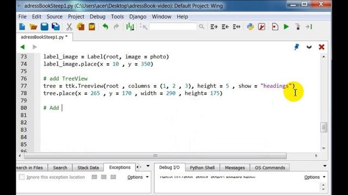The width and height of the screenshot is (348, 195).
Task: Open the Window menu
Action: (x=161, y=17)
